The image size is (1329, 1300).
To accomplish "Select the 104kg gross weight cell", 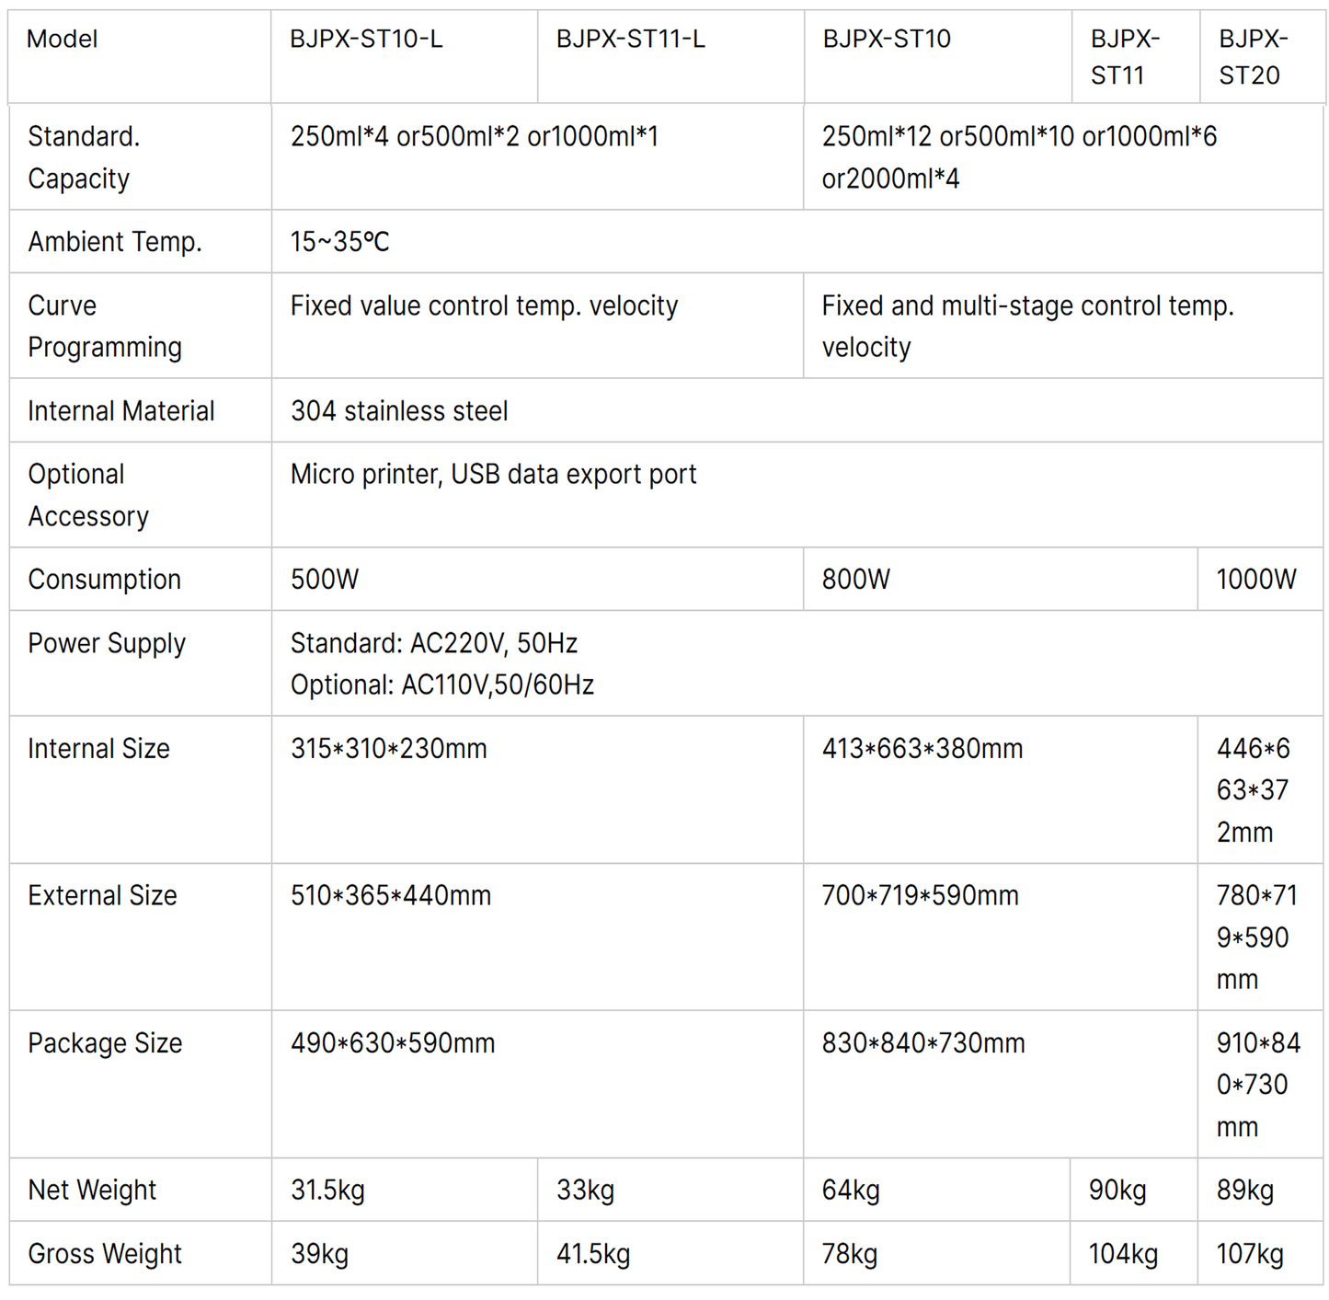I will point(1123,1254).
